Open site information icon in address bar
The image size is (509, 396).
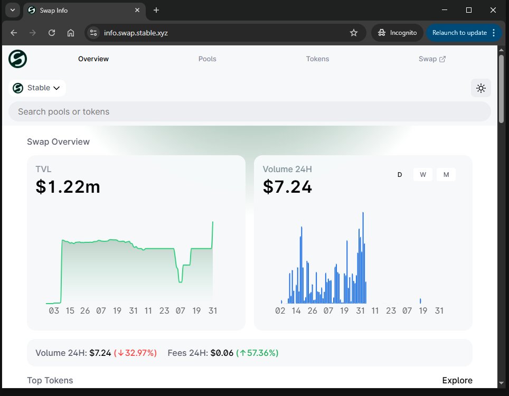pyautogui.click(x=93, y=33)
